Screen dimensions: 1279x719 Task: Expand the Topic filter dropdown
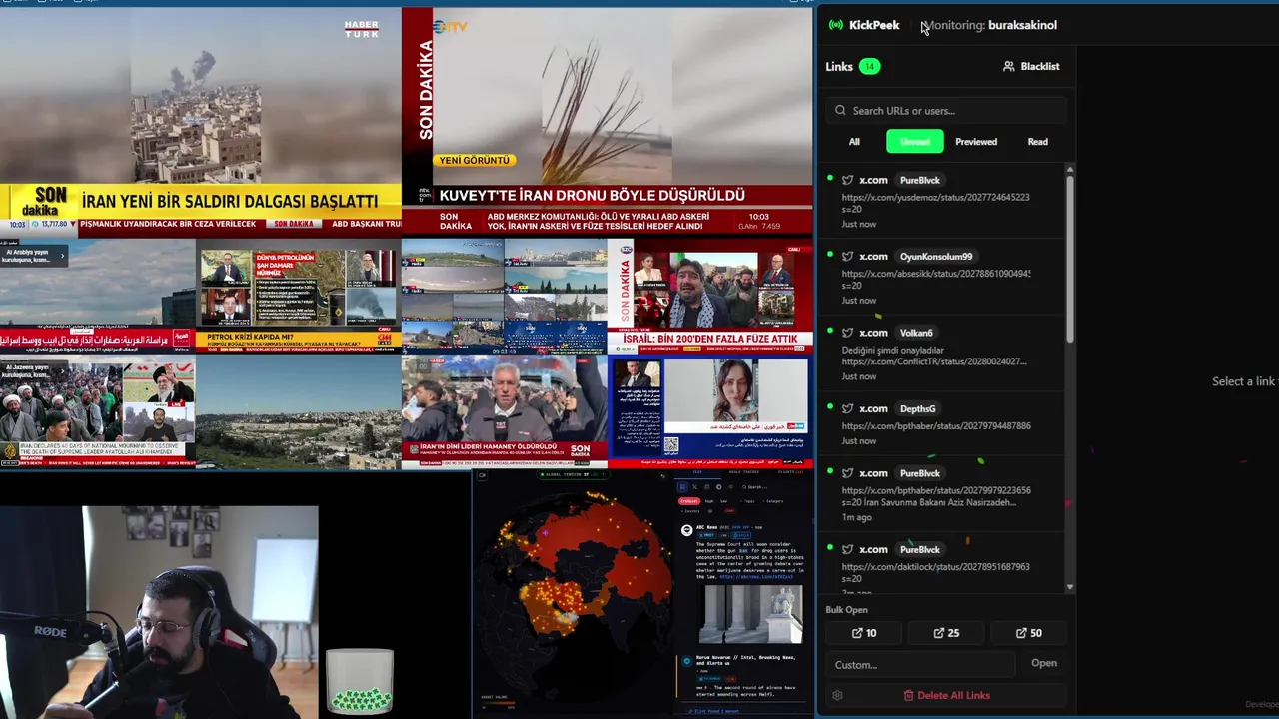pos(747,501)
